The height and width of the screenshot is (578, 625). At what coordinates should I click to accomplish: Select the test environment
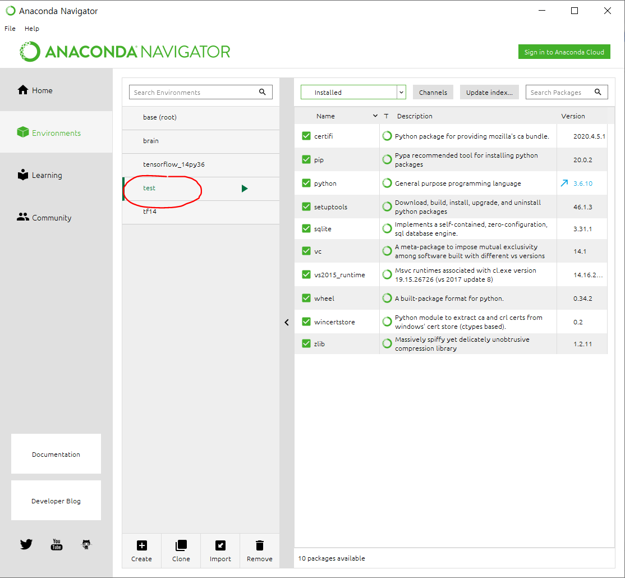click(201, 189)
